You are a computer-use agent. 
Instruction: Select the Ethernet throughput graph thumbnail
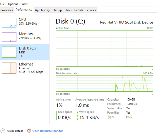(9, 68)
